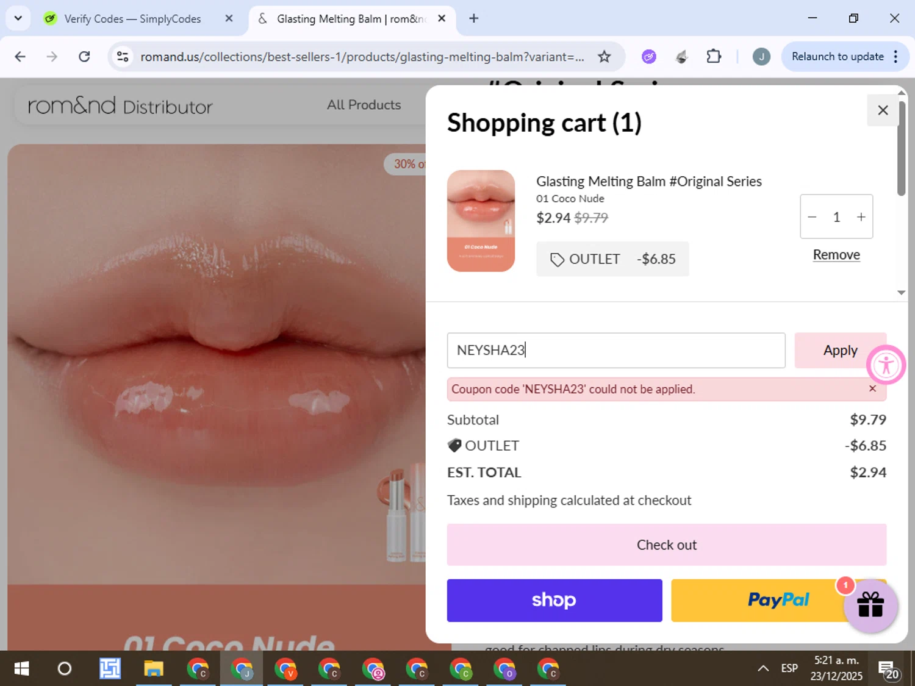
Task: Pay with Shop Pay button
Action: coord(554,601)
